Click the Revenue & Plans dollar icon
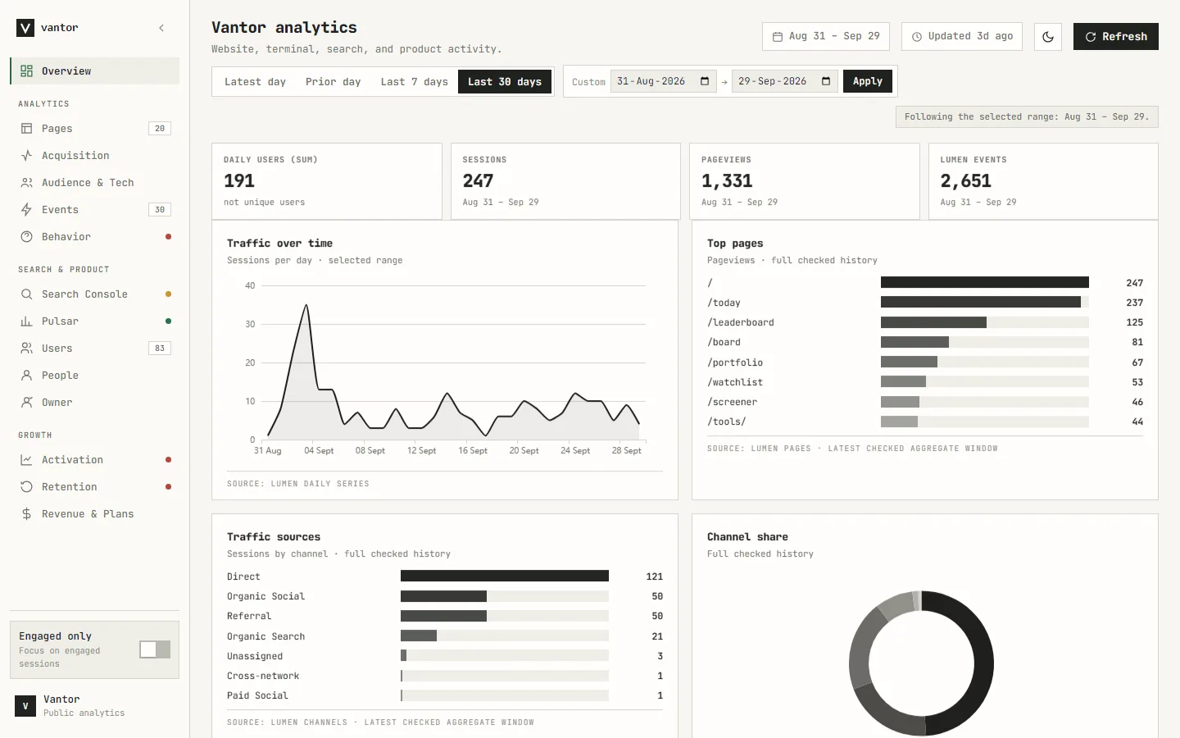 point(27,514)
